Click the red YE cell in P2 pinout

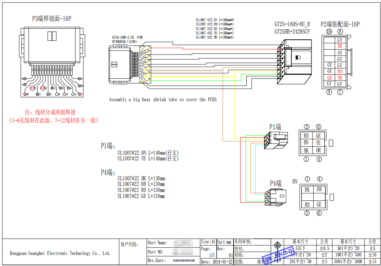pos(340,78)
